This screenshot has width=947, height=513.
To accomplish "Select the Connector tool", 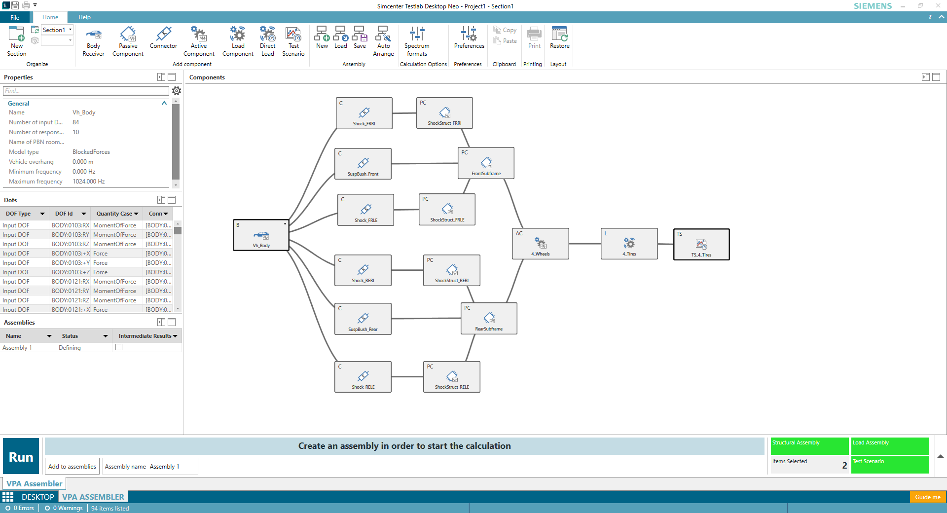I will [163, 38].
